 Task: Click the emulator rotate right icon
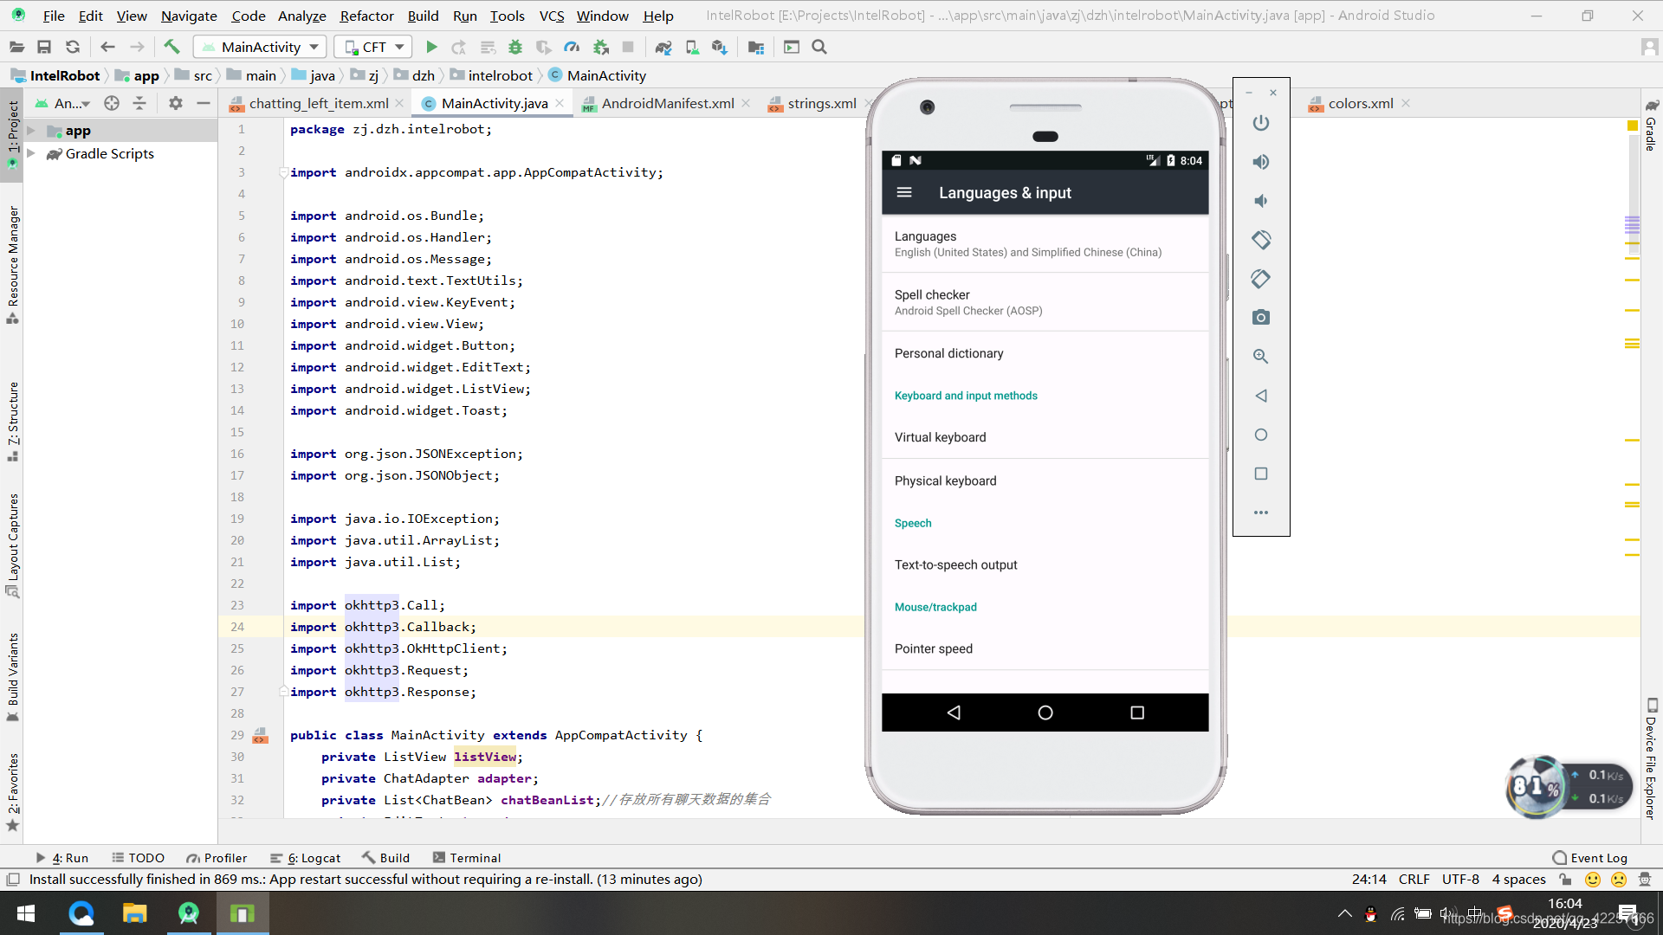[1261, 279]
